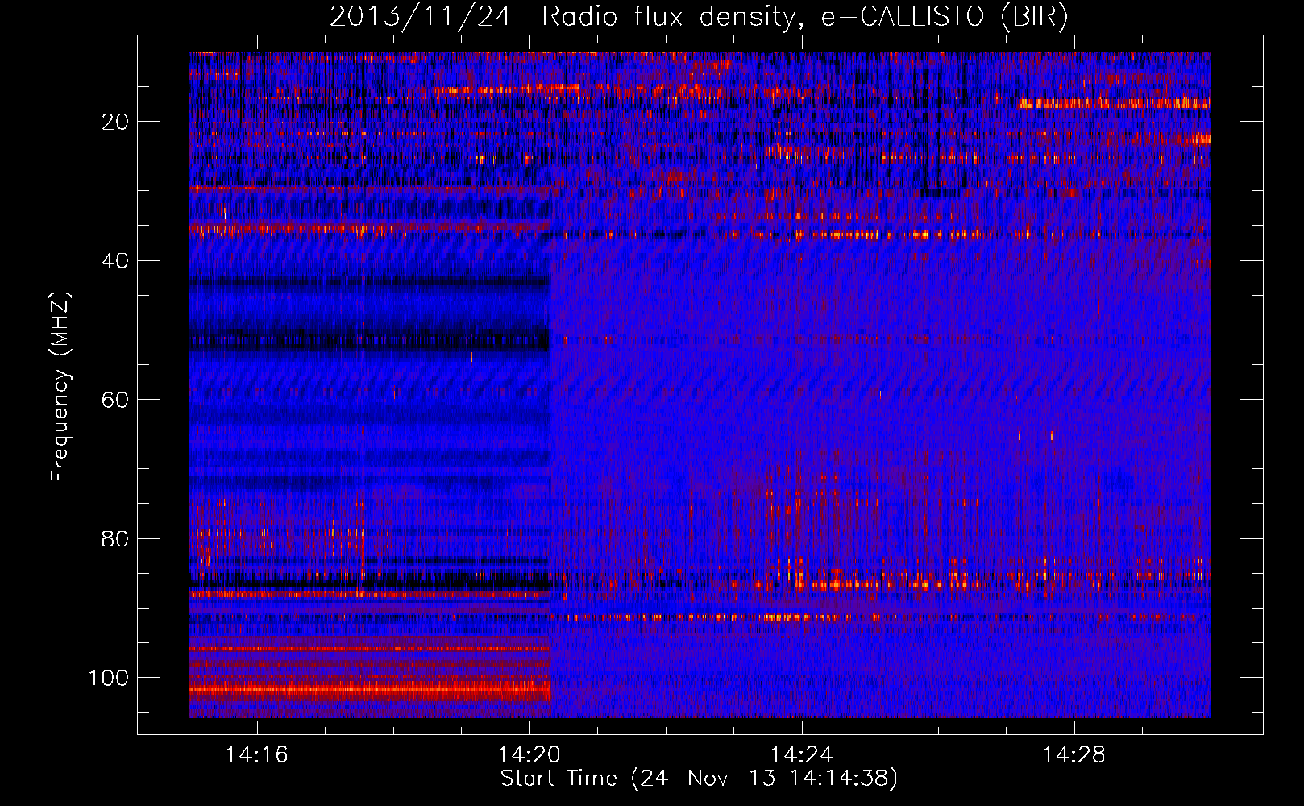Click the 60 MHz frequency tick label
Viewport: 1304px width, 806px height.
click(115, 400)
